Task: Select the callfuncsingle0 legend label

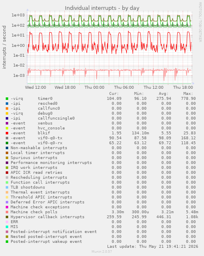Action: click(x=56, y=118)
